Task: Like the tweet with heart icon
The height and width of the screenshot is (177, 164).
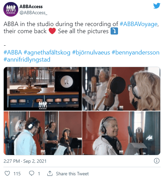Action: (7, 173)
